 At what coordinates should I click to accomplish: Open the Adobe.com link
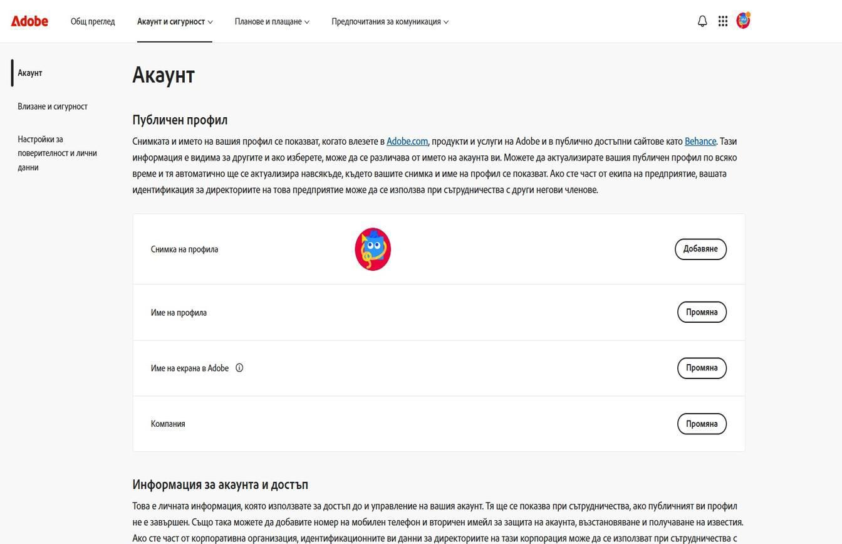[x=407, y=141]
